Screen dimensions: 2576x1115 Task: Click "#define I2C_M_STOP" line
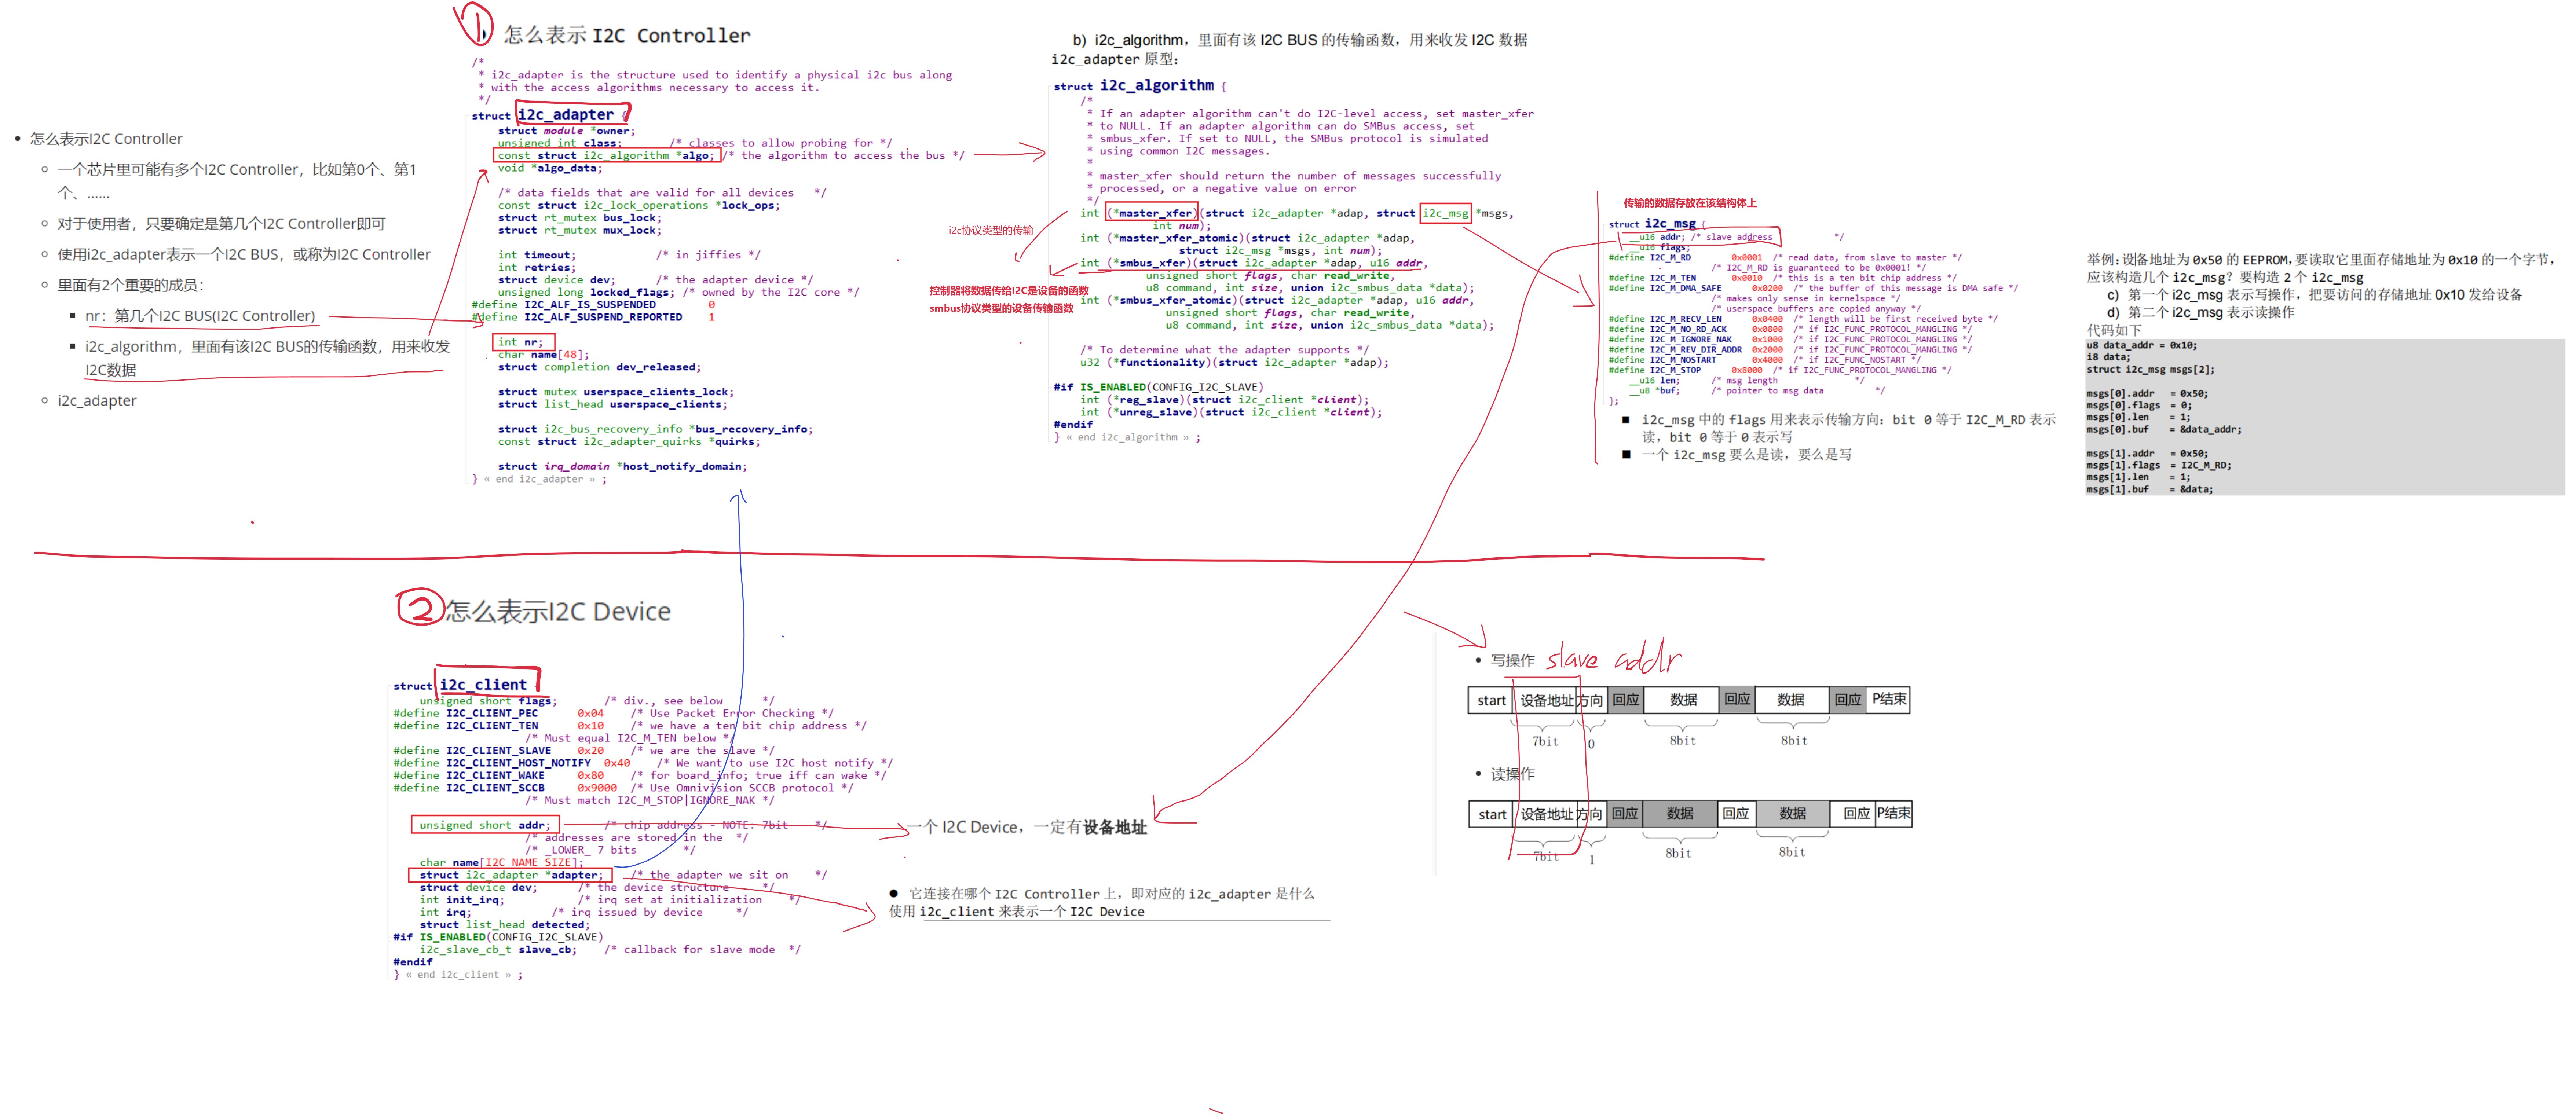[1780, 370]
